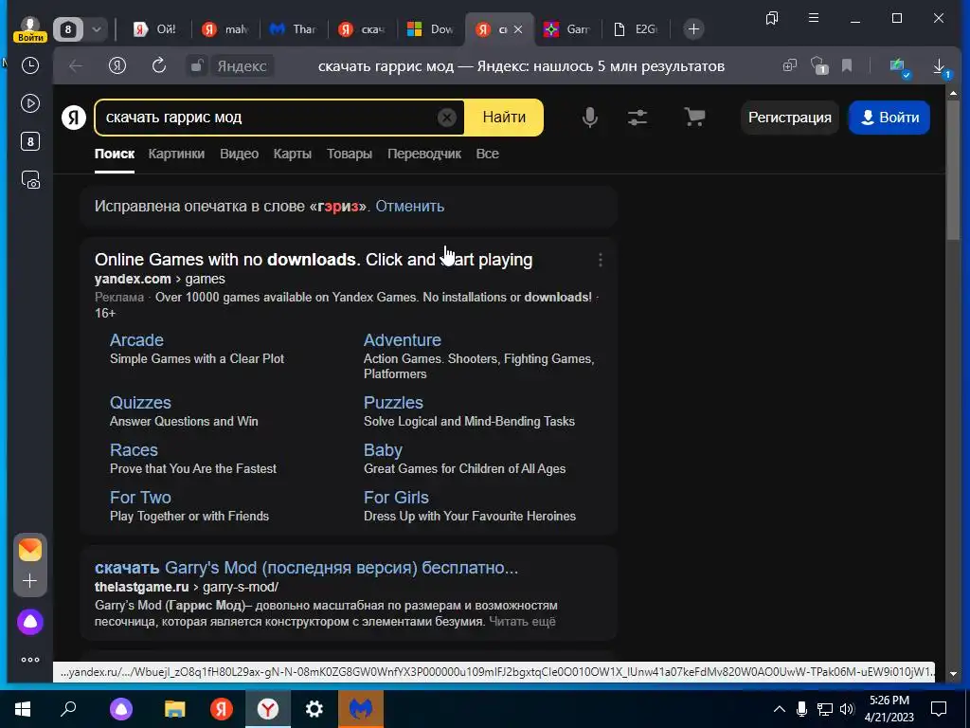The width and height of the screenshot is (970, 728).
Task: Switch to the Microsoft Dow tab
Action: pos(431,29)
